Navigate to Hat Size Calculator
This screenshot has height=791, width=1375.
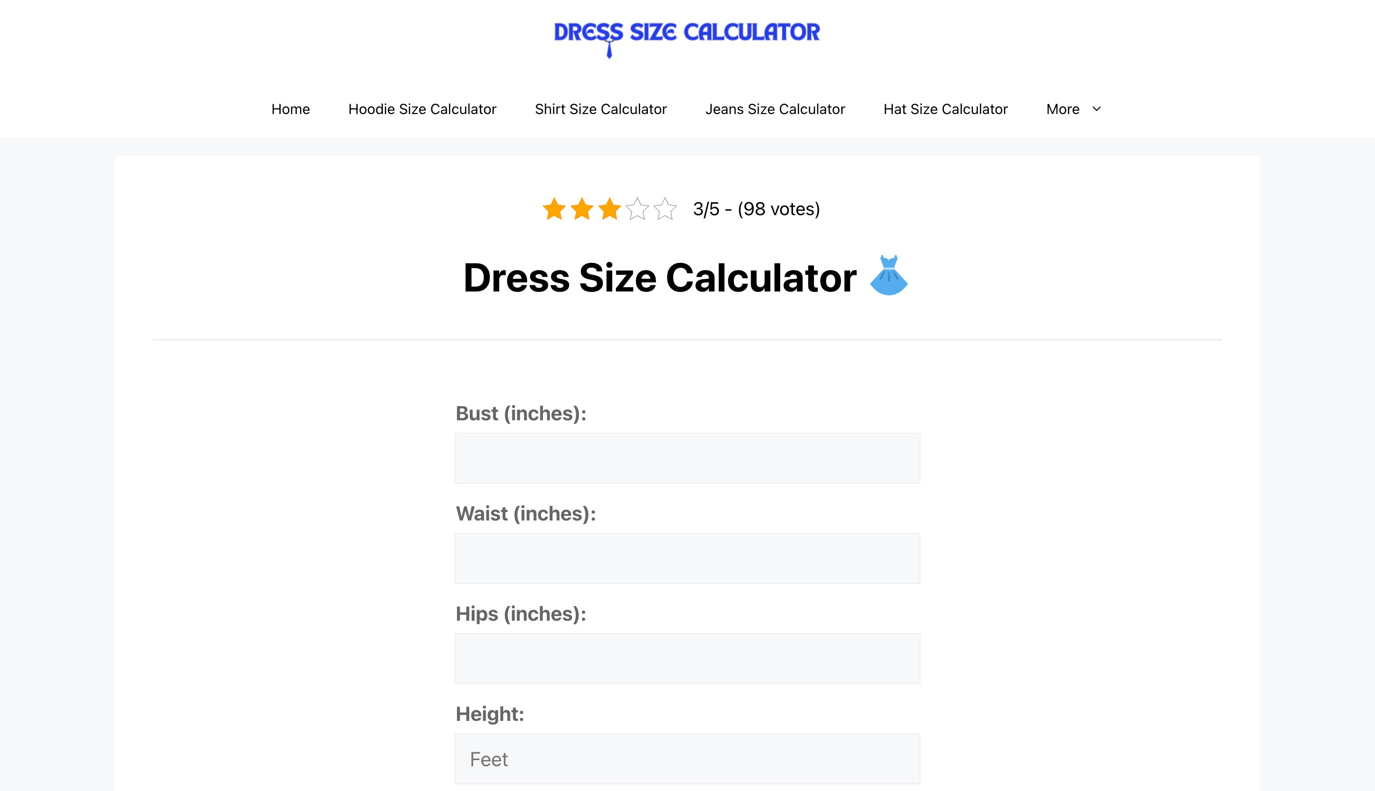(x=945, y=109)
